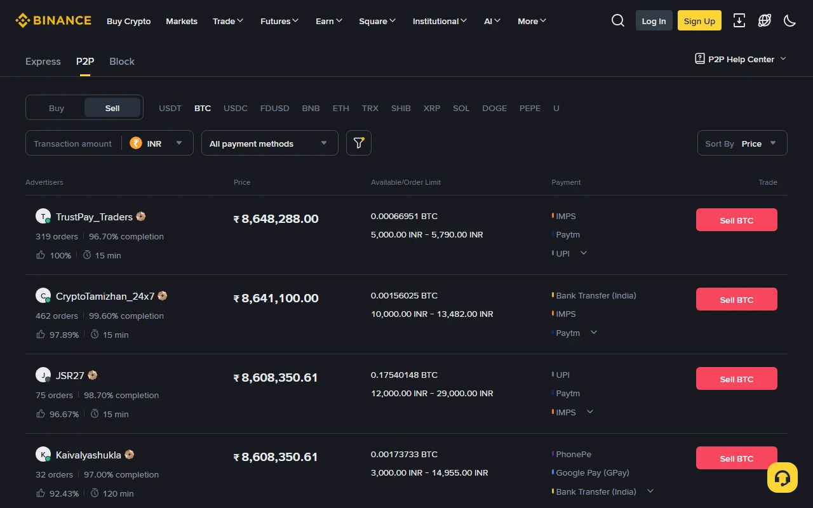Click the Sign Up button
The image size is (813, 508).
(700, 20)
